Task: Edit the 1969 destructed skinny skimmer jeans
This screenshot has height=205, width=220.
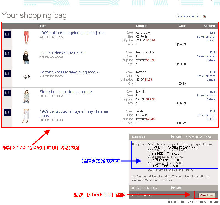Action: pos(213,111)
